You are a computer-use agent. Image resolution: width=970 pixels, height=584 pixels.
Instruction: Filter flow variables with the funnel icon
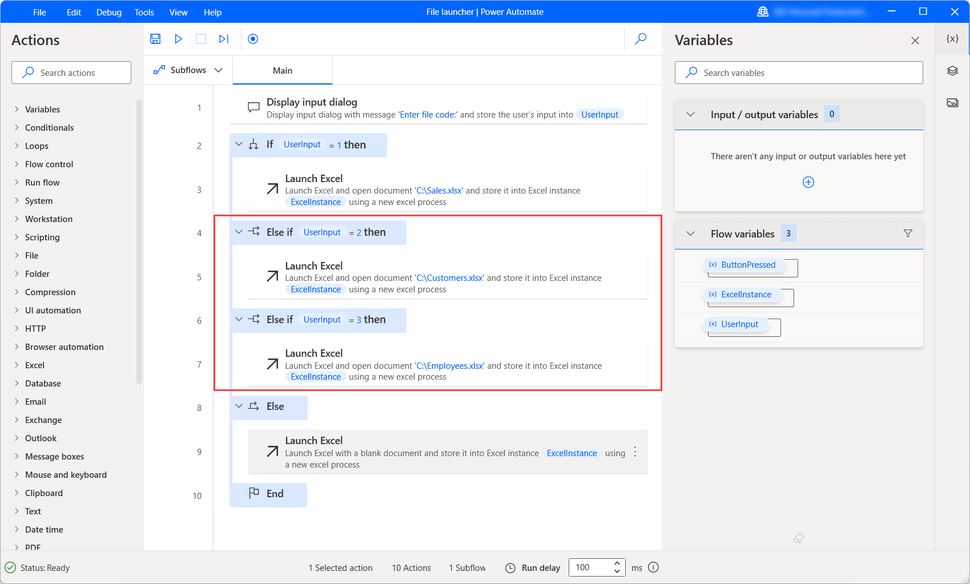[908, 233]
